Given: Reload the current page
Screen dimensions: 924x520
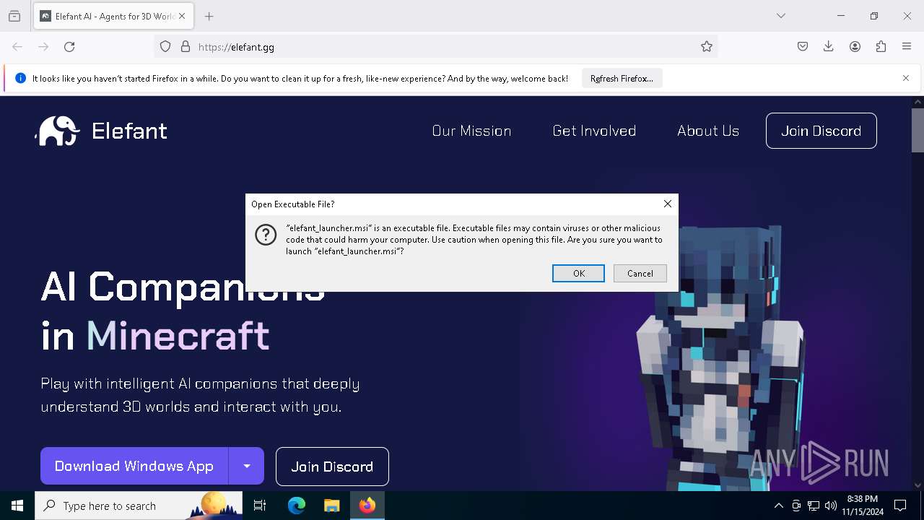Looking at the screenshot, I should (x=69, y=46).
